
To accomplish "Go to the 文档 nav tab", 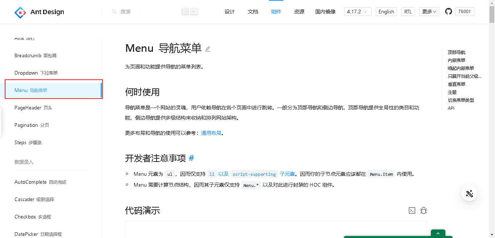I will 253,12.
